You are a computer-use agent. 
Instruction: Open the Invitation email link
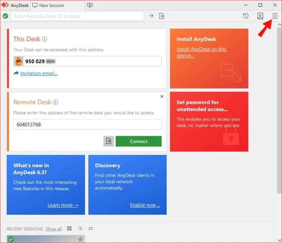pyautogui.click(x=39, y=73)
